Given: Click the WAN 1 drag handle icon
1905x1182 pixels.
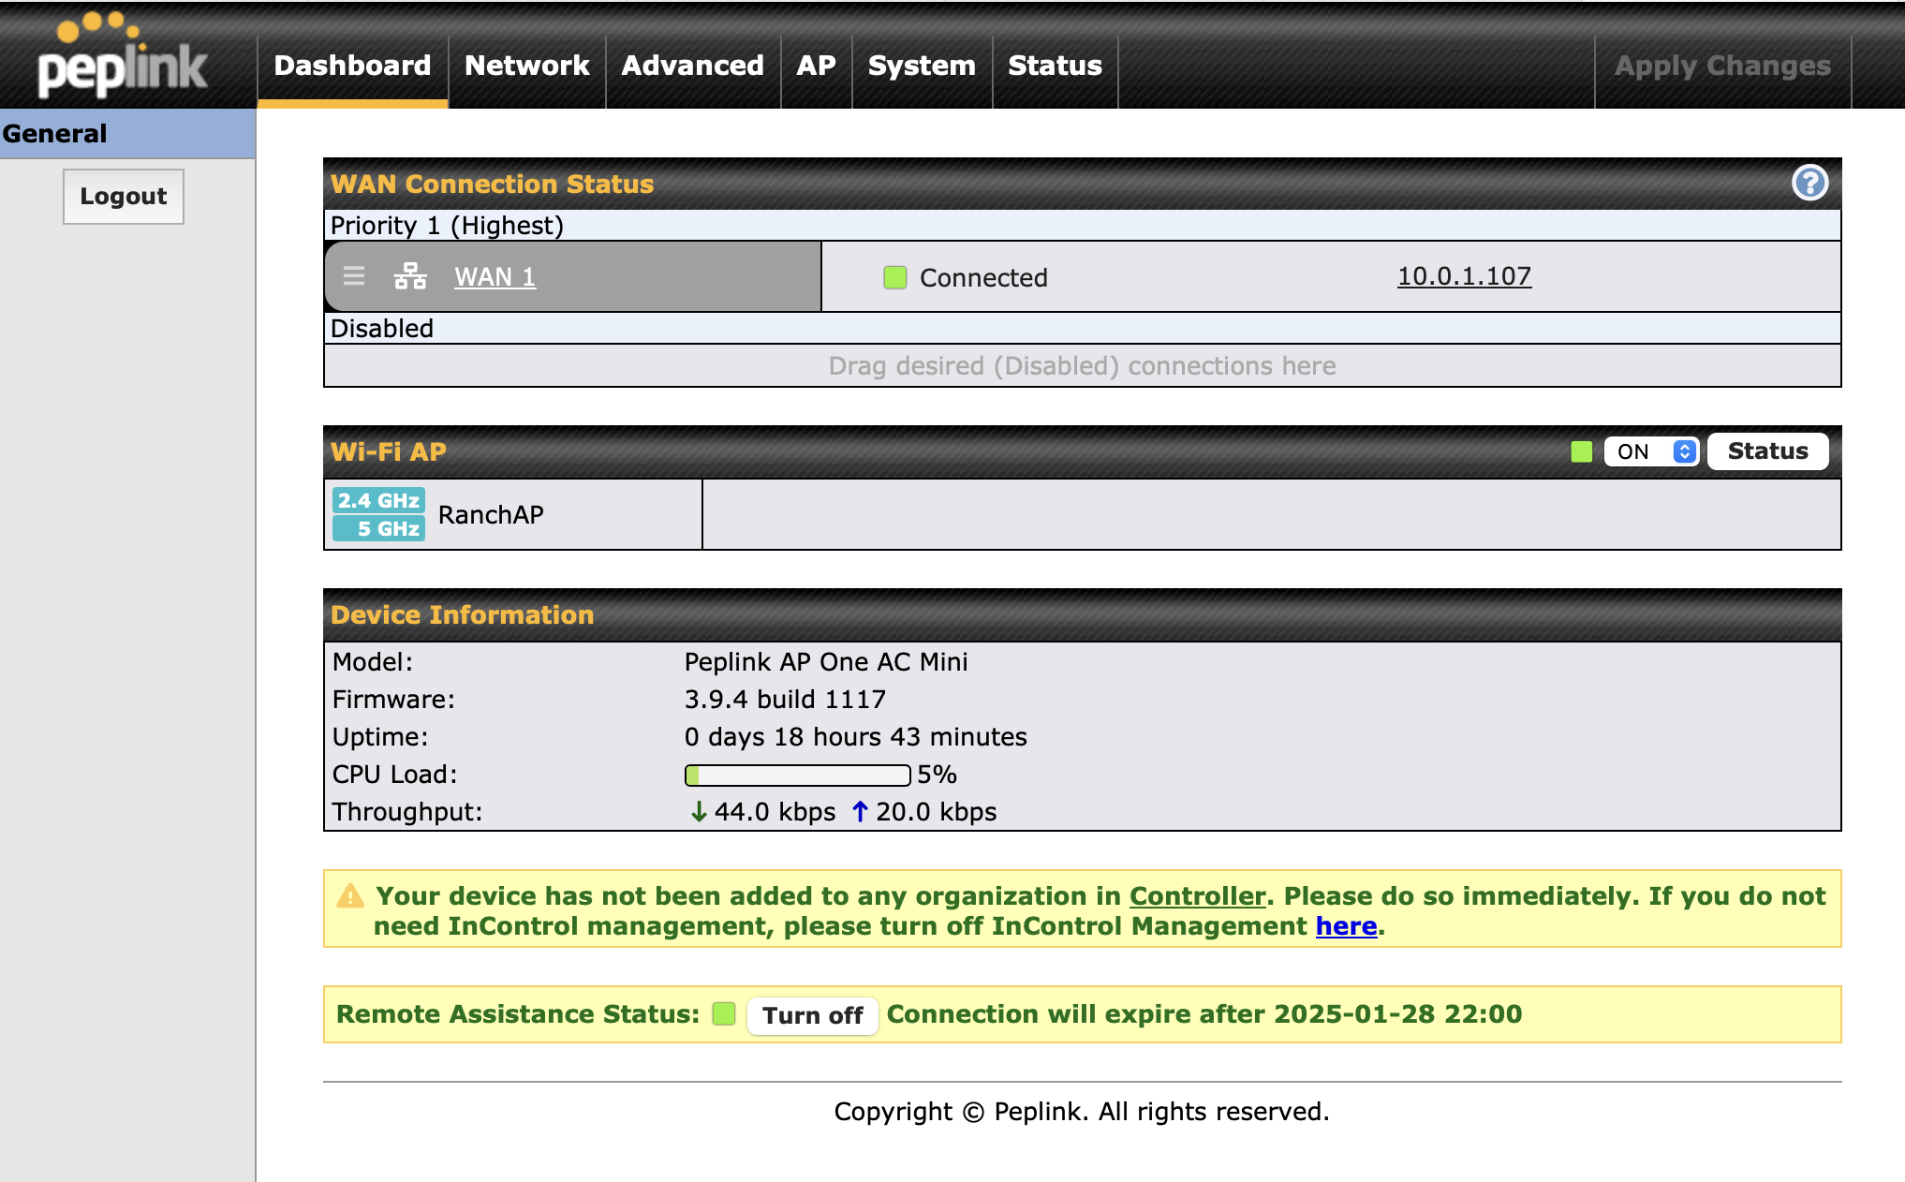Looking at the screenshot, I should pos(354,276).
